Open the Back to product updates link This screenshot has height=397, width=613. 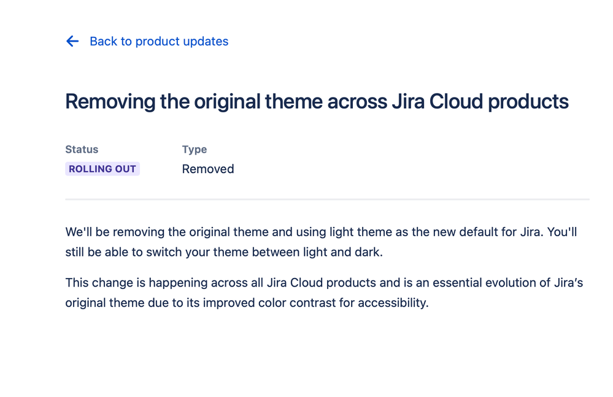159,41
